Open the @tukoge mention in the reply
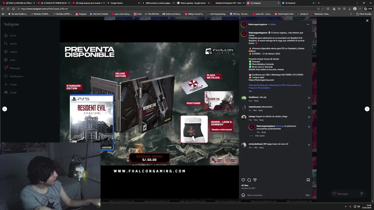 coord(280,126)
